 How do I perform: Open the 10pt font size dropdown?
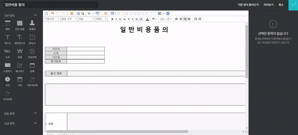point(86,19)
